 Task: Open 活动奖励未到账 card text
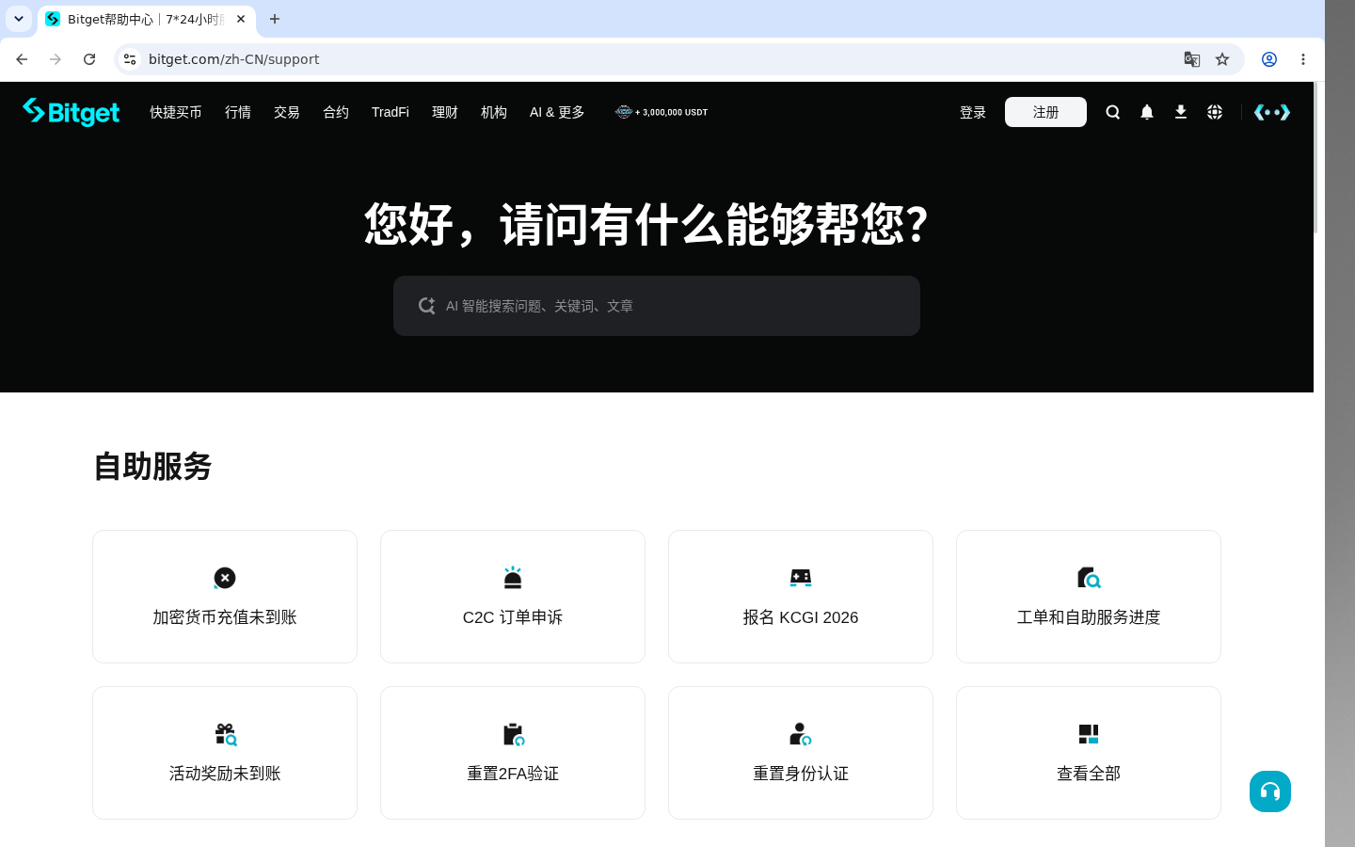pyautogui.click(x=225, y=774)
